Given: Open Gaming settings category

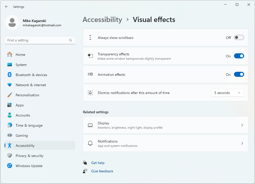Looking at the screenshot, I should point(40,135).
